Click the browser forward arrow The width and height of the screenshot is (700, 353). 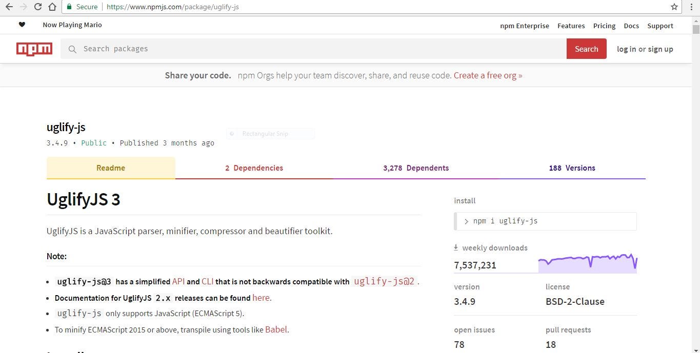(23, 7)
